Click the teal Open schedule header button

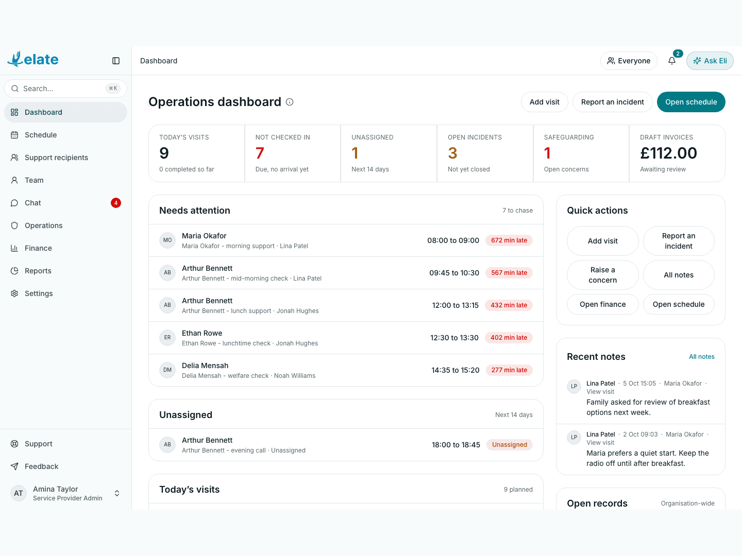click(x=691, y=102)
